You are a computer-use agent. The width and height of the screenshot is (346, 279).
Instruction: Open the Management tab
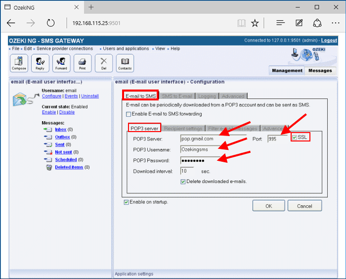pos(287,70)
